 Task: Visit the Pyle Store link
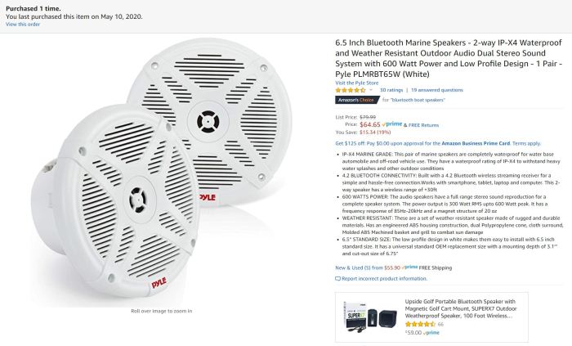click(x=355, y=83)
